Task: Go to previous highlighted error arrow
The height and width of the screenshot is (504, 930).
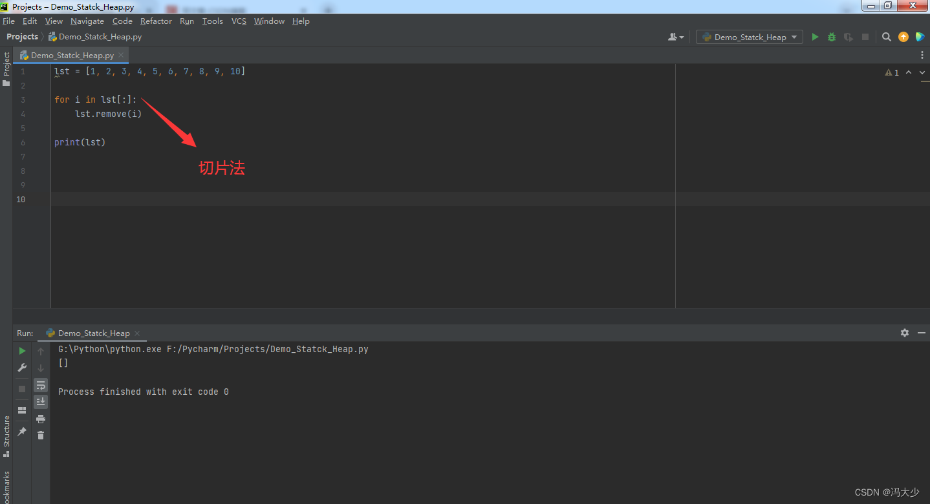Action: pos(909,72)
